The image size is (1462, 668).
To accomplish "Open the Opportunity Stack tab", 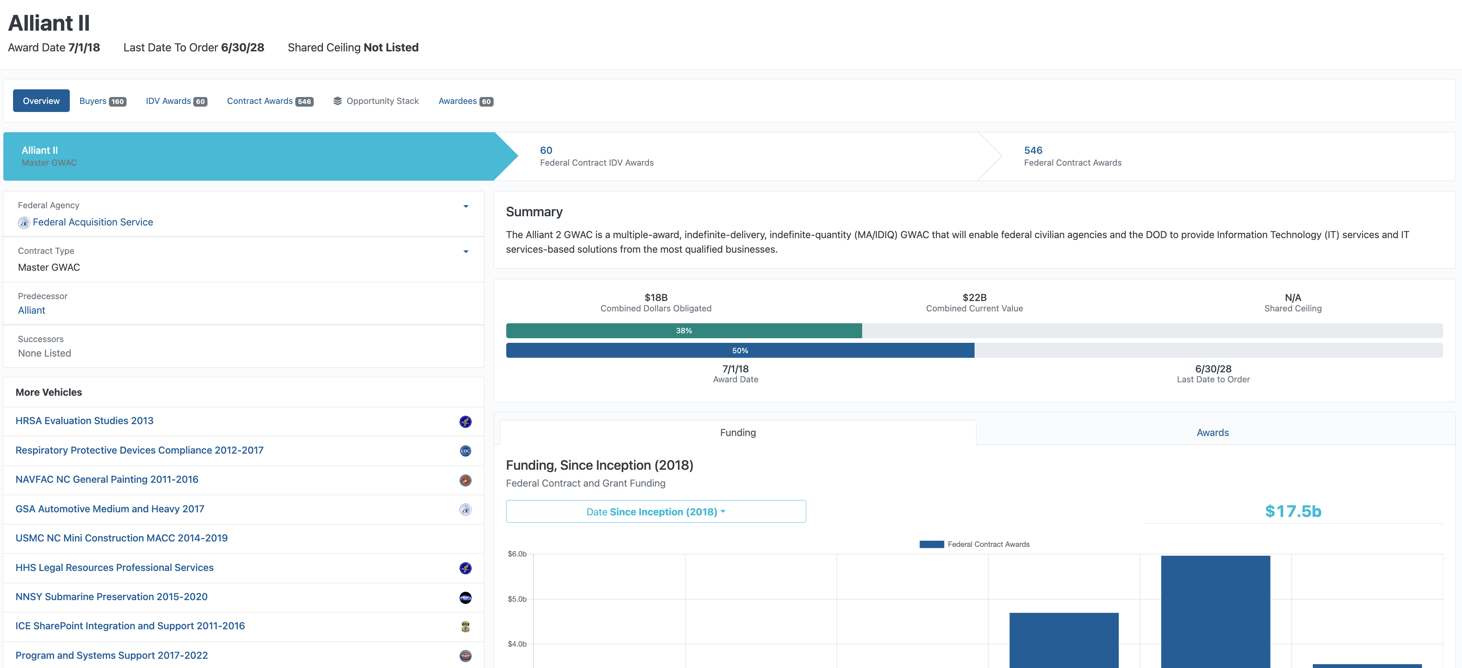I will [376, 101].
